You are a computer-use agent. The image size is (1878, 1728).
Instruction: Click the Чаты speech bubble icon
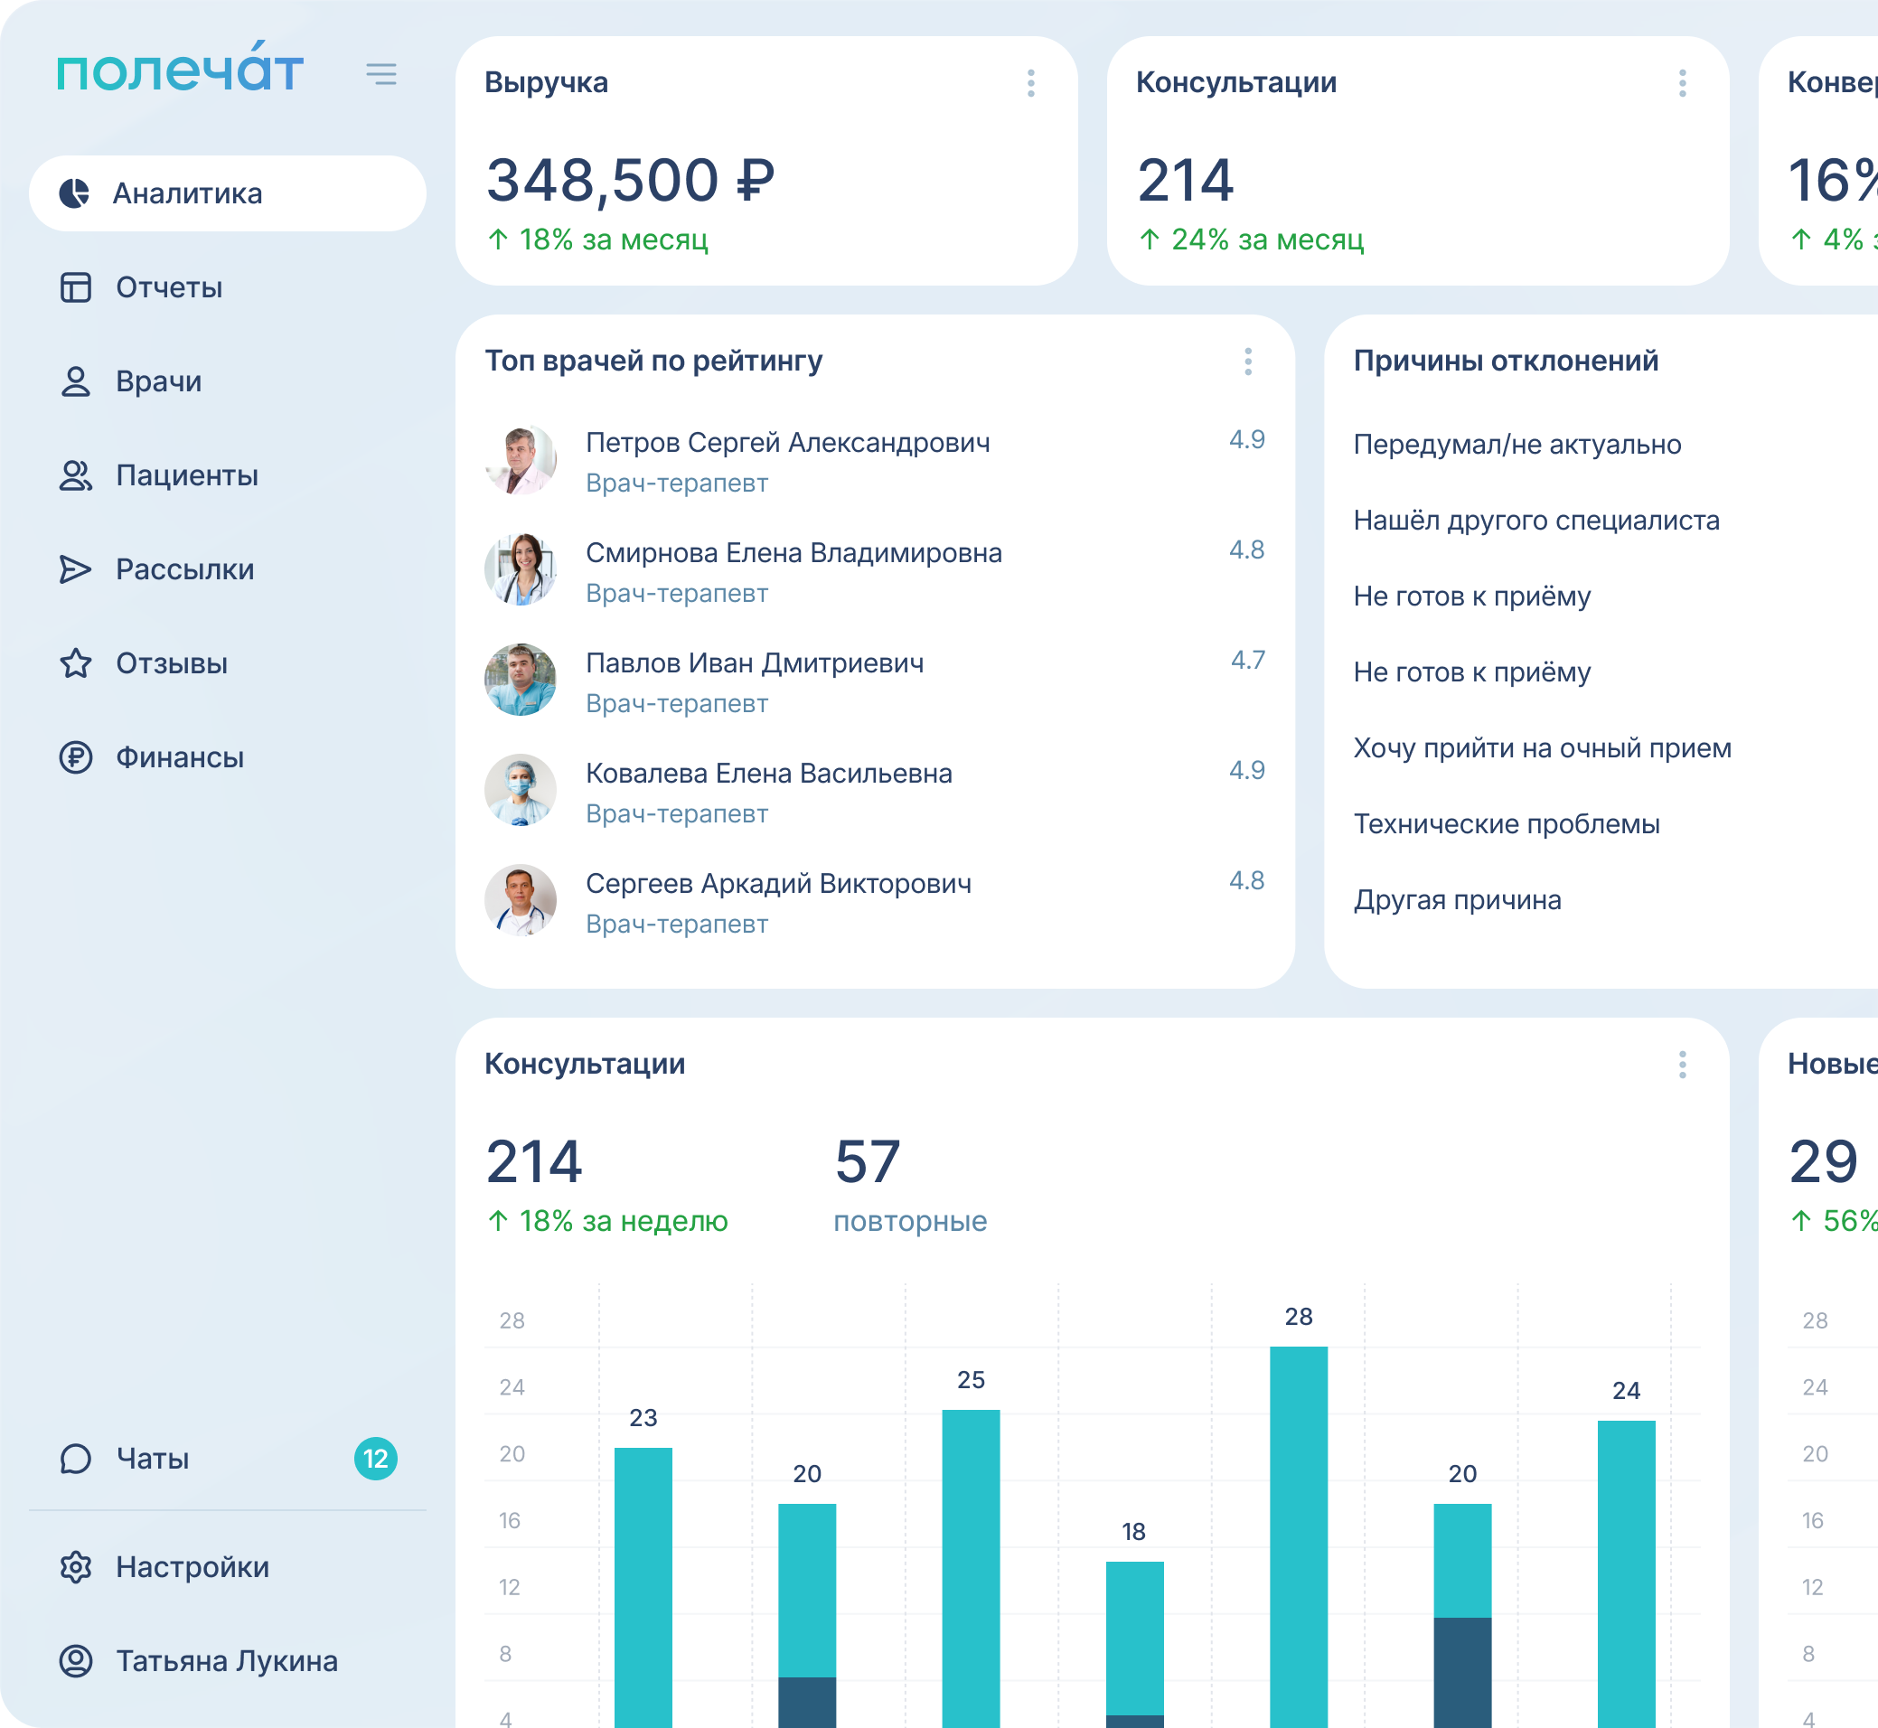tap(76, 1459)
